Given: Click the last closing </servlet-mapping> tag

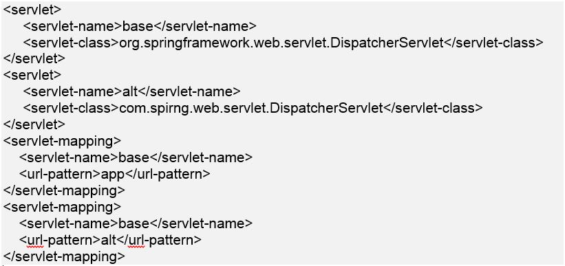Looking at the screenshot, I should (x=64, y=256).
